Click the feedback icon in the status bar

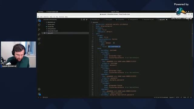click(188, 97)
